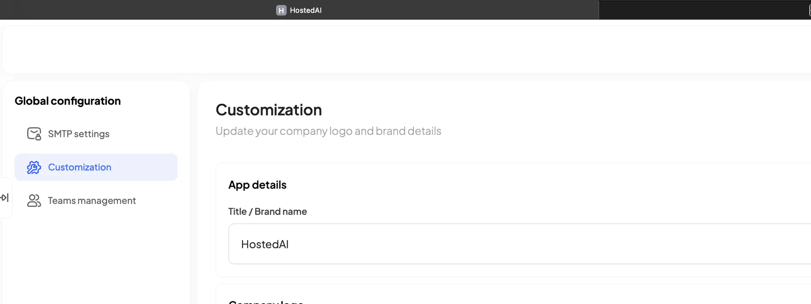Select the SMTP settings envelope icon
811x304 pixels.
[34, 133]
